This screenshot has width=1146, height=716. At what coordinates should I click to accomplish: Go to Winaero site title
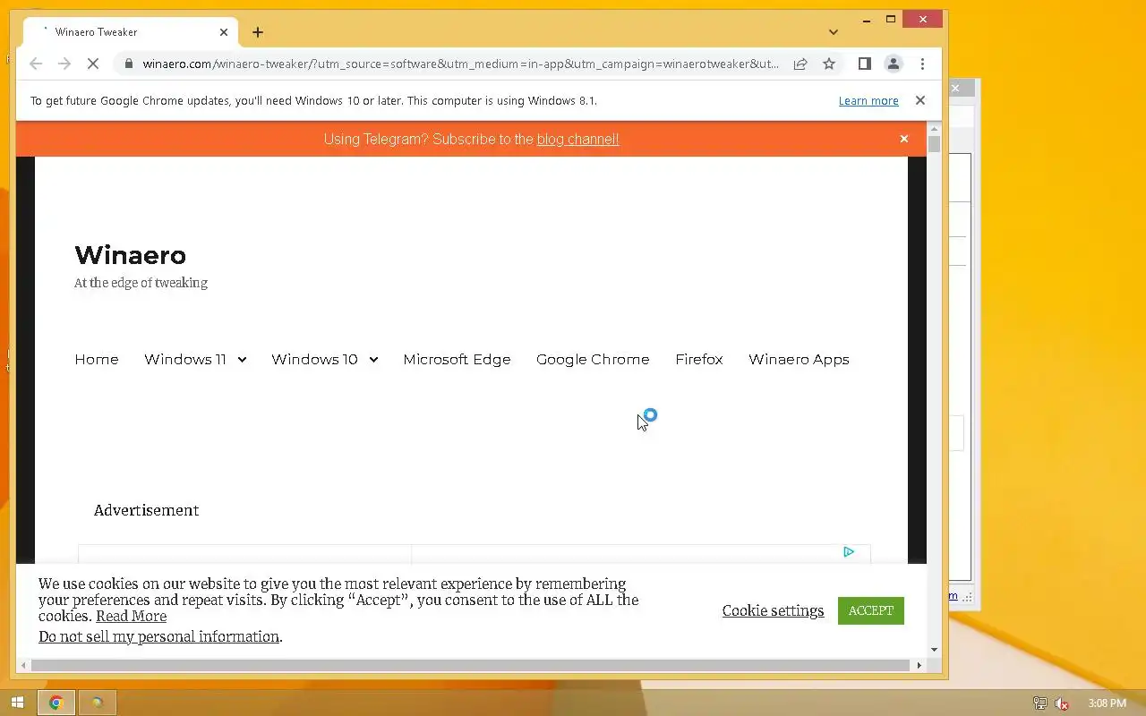click(131, 255)
